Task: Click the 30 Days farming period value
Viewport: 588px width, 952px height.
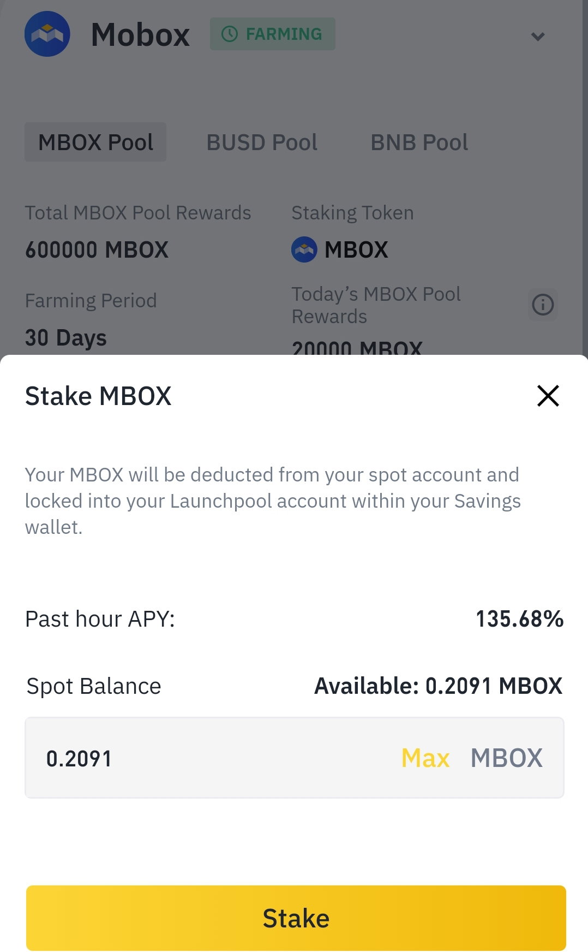Action: (66, 338)
